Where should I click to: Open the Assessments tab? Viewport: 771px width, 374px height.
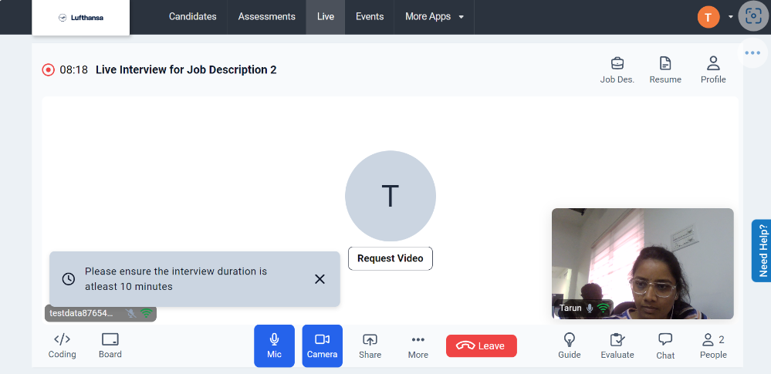pos(266,17)
